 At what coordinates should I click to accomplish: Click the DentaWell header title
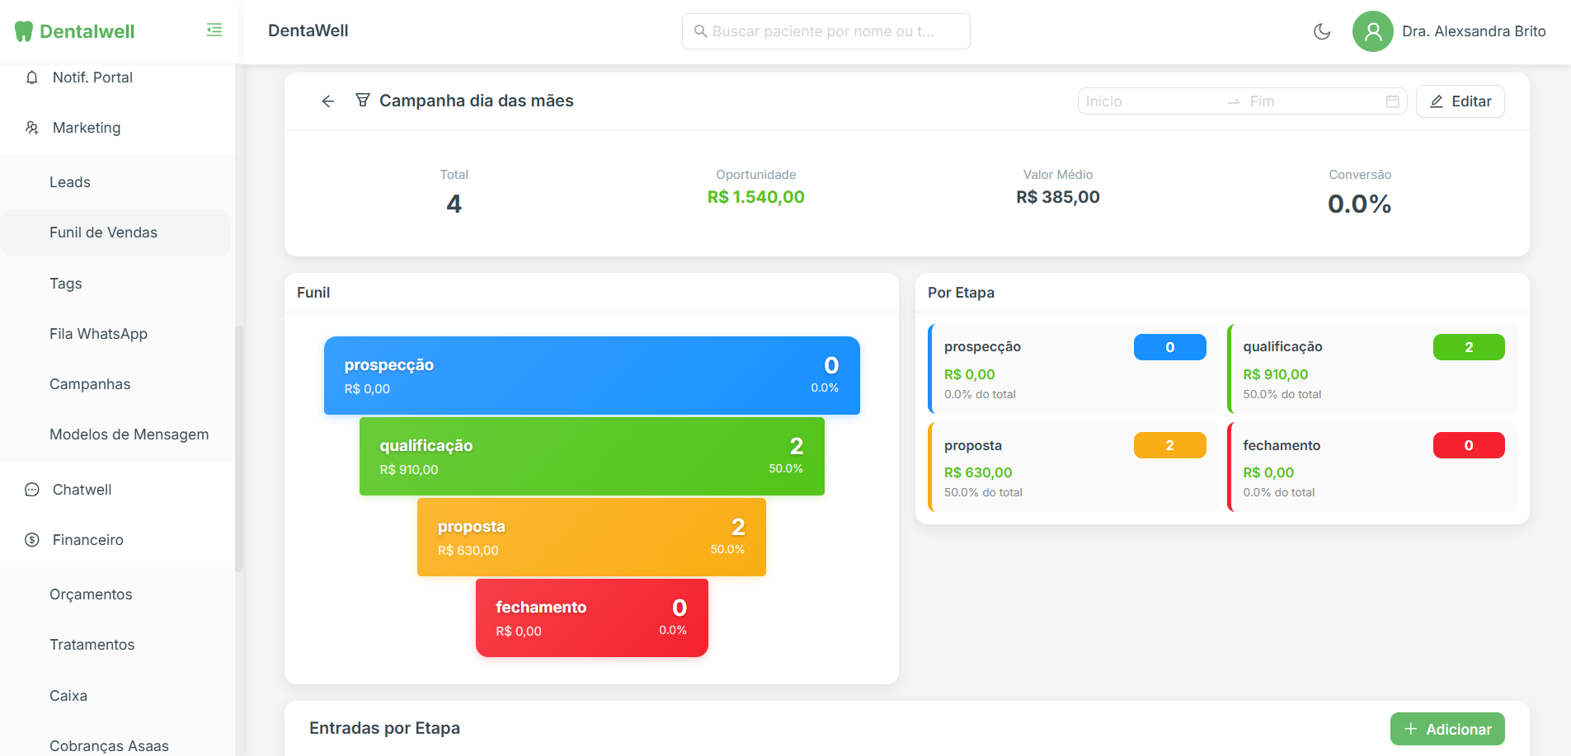[308, 31]
